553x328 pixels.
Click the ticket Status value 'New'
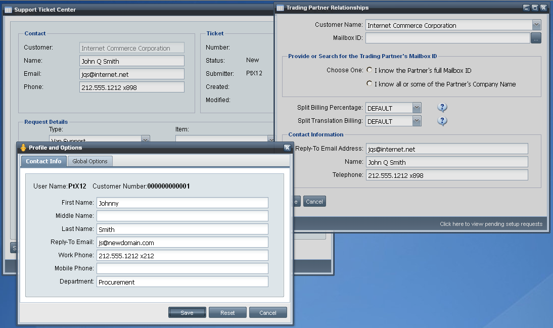(253, 60)
